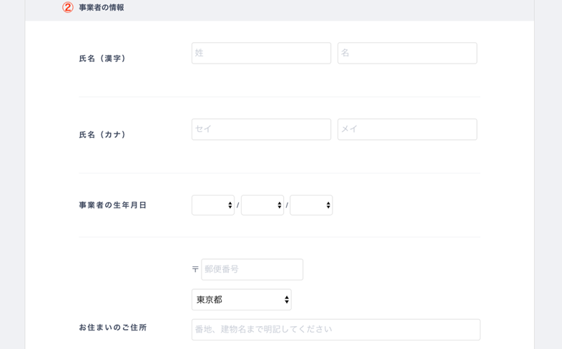Screen dimensions: 562x349
Task: Open the leftmost birthdate dropdown
Action: click(x=212, y=206)
